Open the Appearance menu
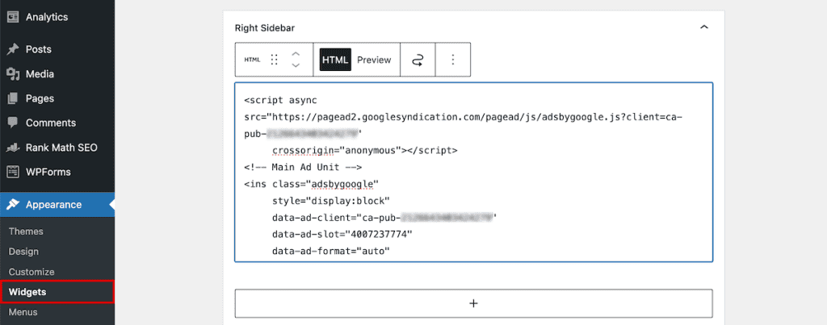827x325 pixels. [x=57, y=204]
